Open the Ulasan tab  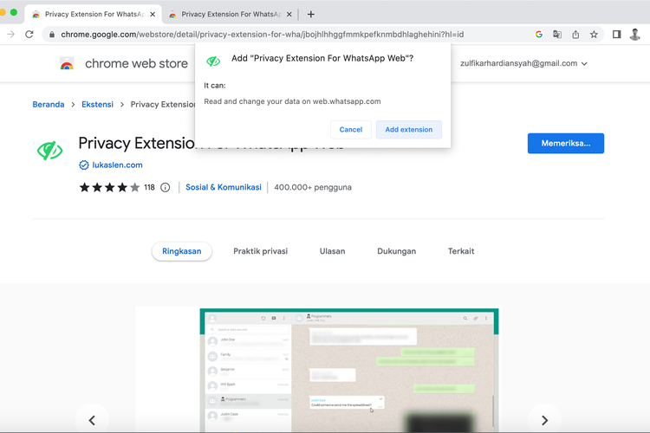point(332,251)
